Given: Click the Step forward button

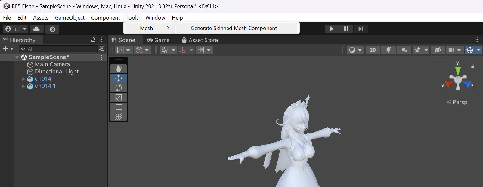Looking at the screenshot, I should click(361, 29).
